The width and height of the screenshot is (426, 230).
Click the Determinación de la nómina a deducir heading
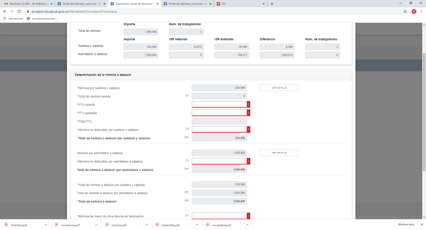tap(103, 75)
